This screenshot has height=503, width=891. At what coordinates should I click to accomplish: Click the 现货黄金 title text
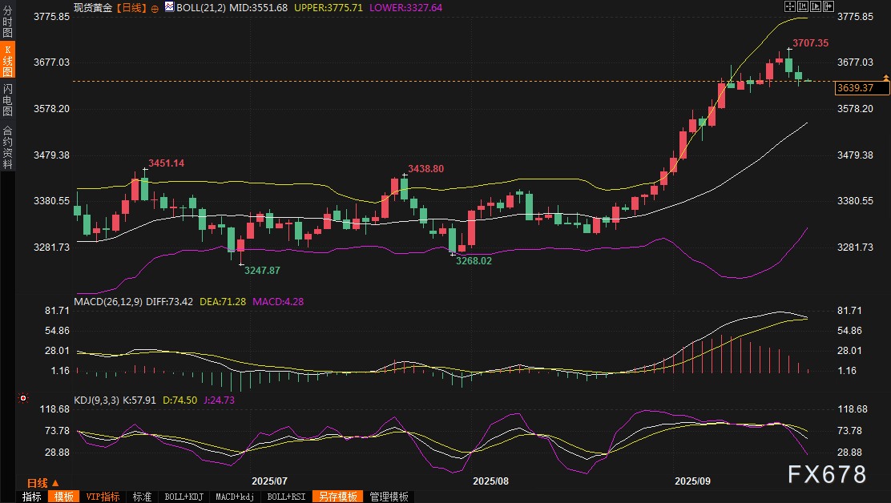coord(93,8)
